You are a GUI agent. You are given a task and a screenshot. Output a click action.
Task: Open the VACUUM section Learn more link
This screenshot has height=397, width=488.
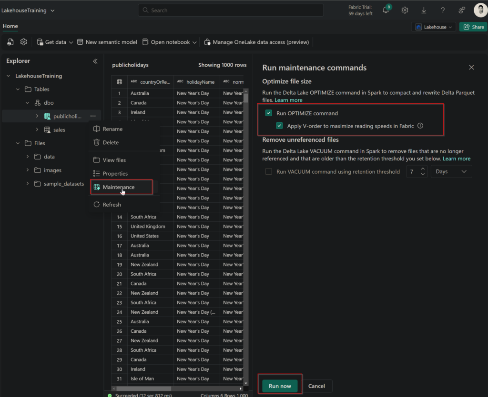[x=457, y=159]
